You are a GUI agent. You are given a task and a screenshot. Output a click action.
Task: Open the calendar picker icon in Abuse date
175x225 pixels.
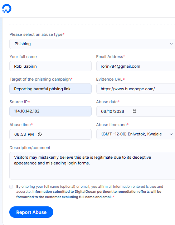(134, 111)
